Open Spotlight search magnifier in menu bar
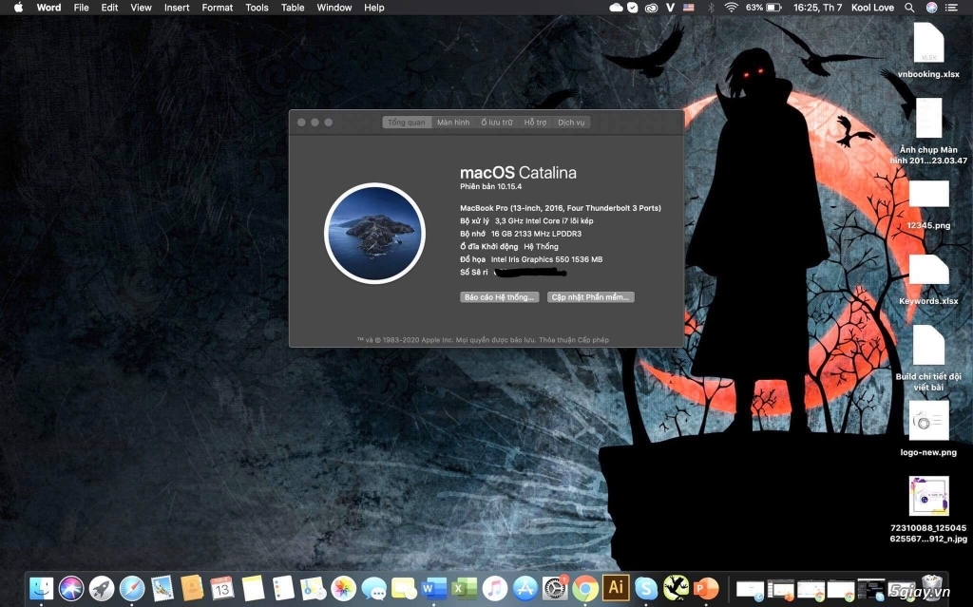 tap(909, 8)
